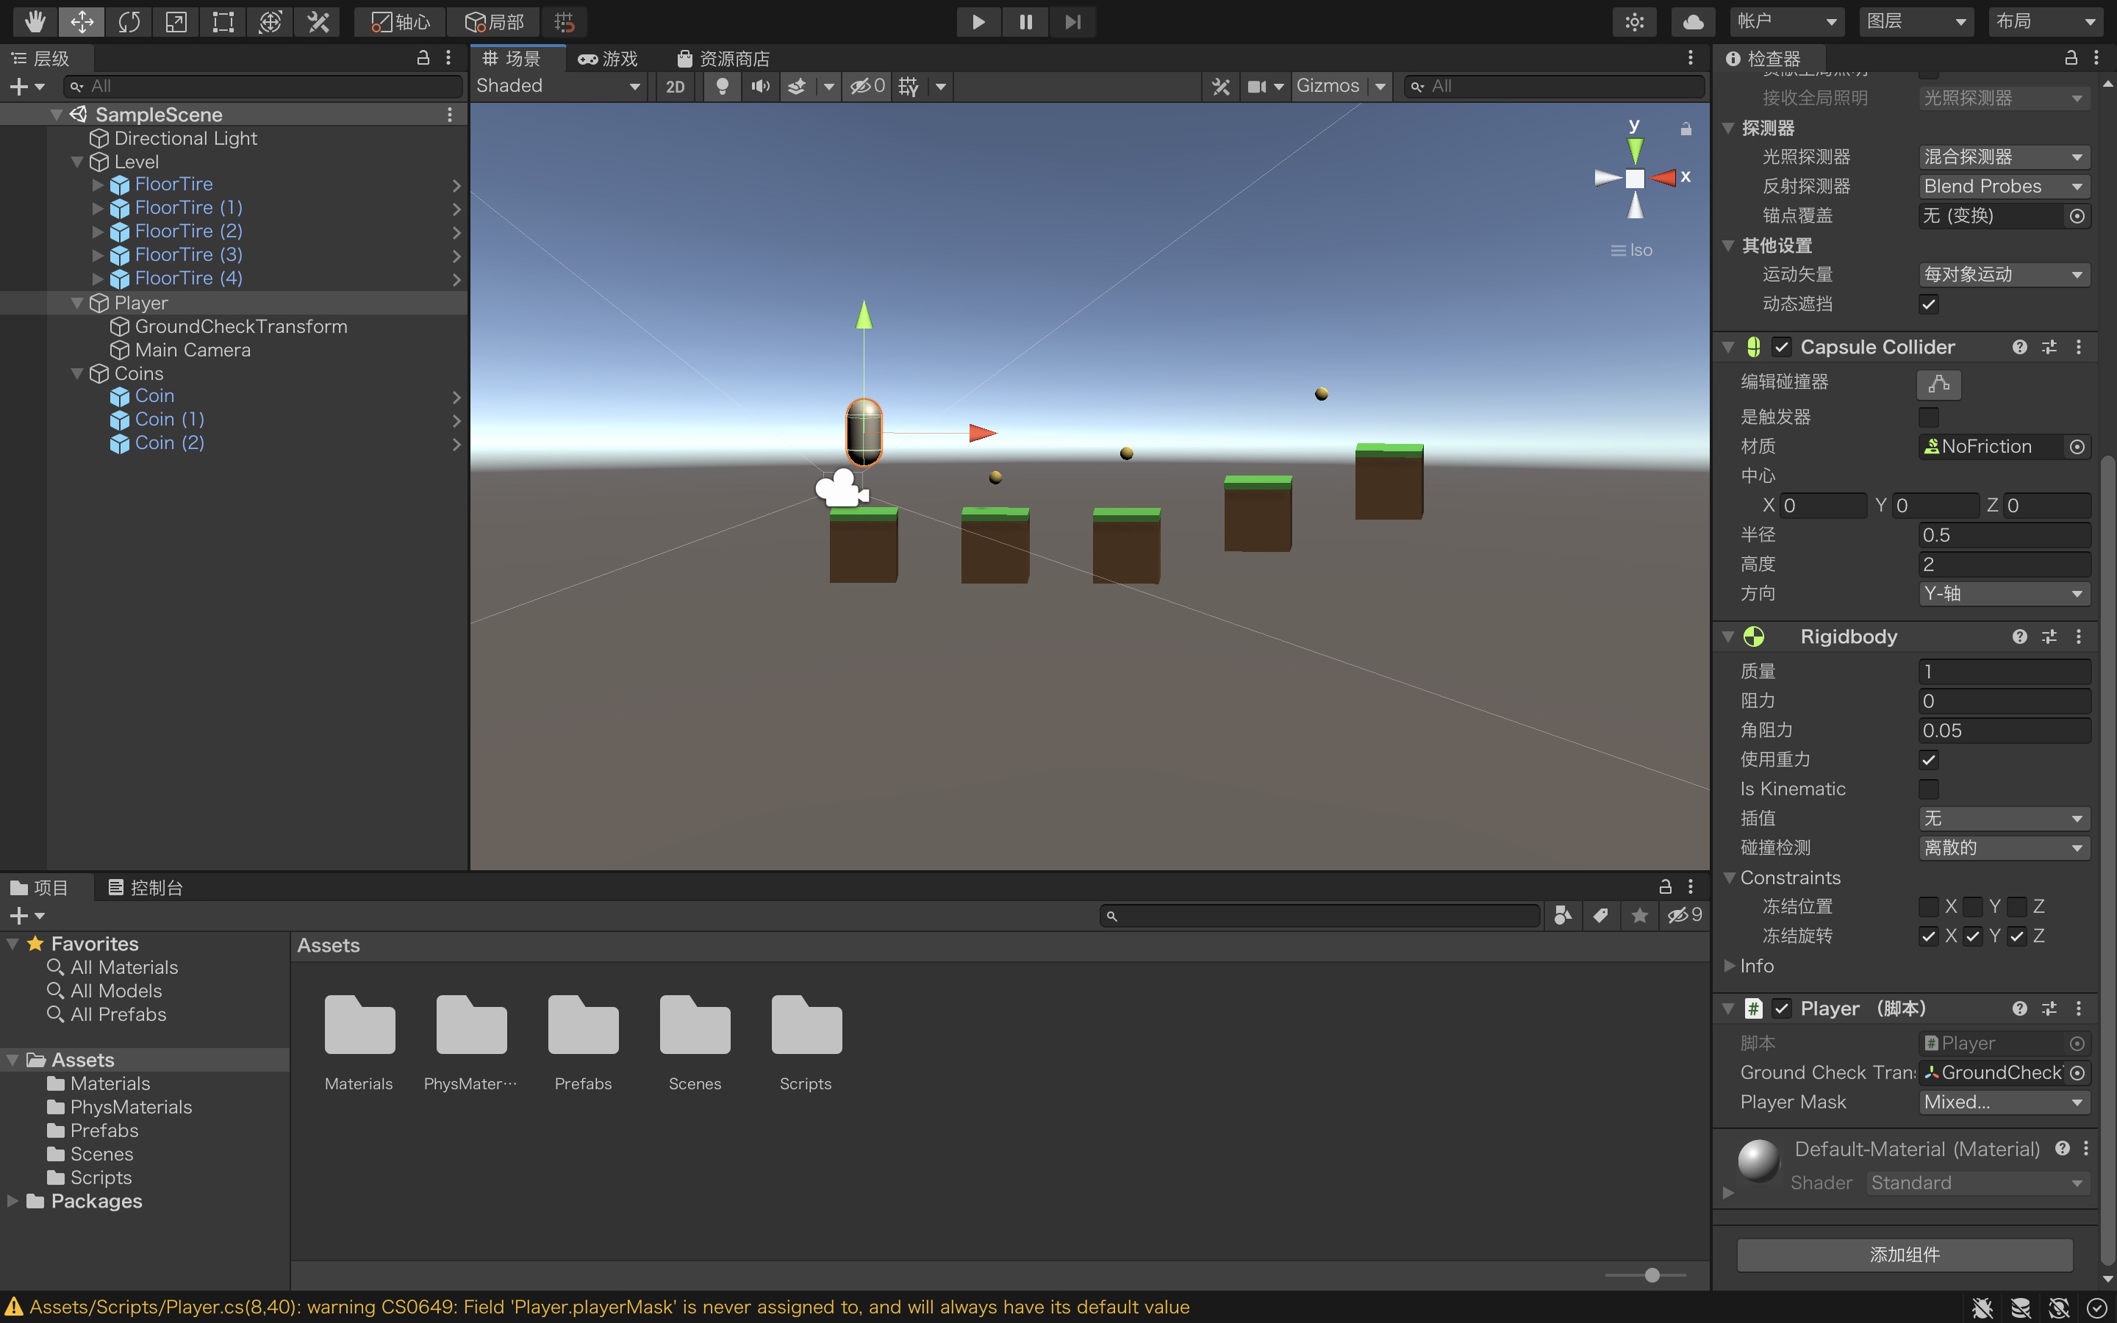Select the Scale tool
This screenshot has height=1323, width=2117.
tap(176, 21)
